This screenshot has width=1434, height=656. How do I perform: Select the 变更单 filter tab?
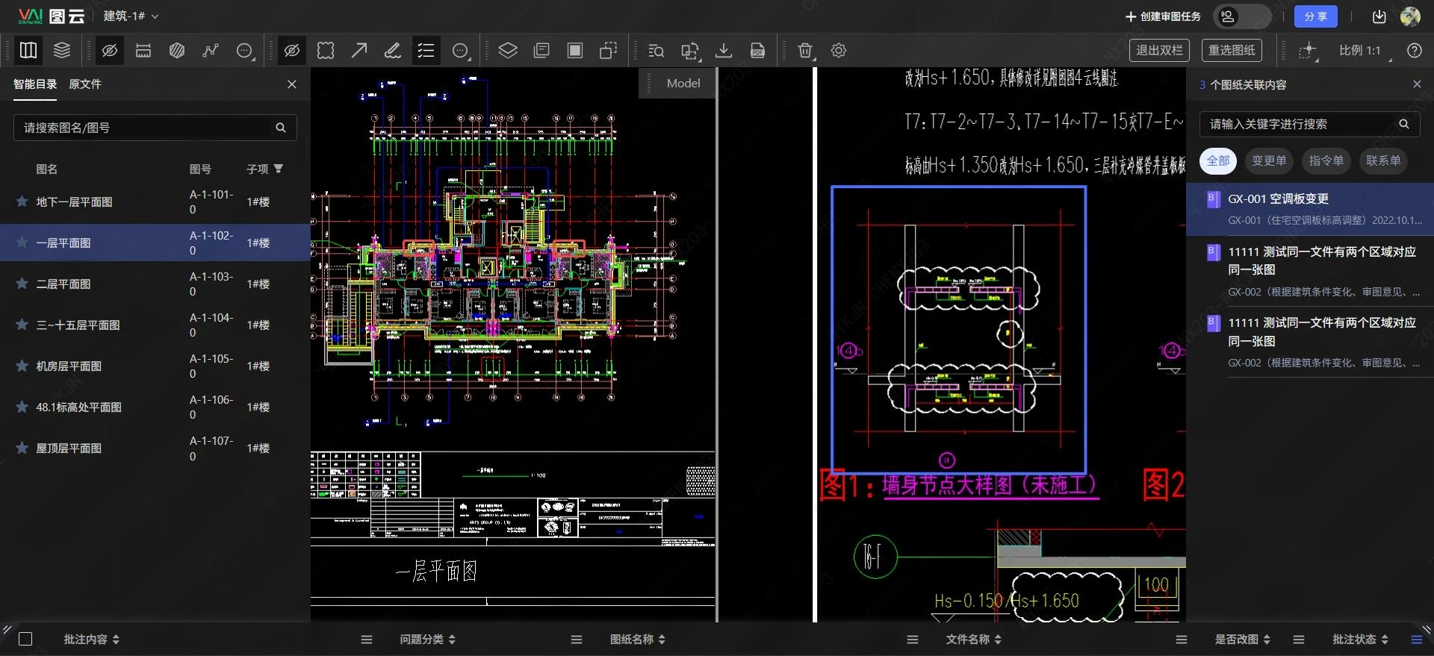1269,160
